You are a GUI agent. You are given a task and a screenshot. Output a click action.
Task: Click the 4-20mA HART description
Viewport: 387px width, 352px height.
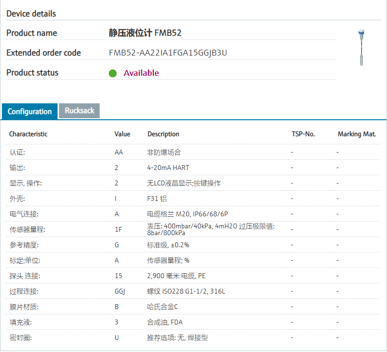click(x=168, y=168)
